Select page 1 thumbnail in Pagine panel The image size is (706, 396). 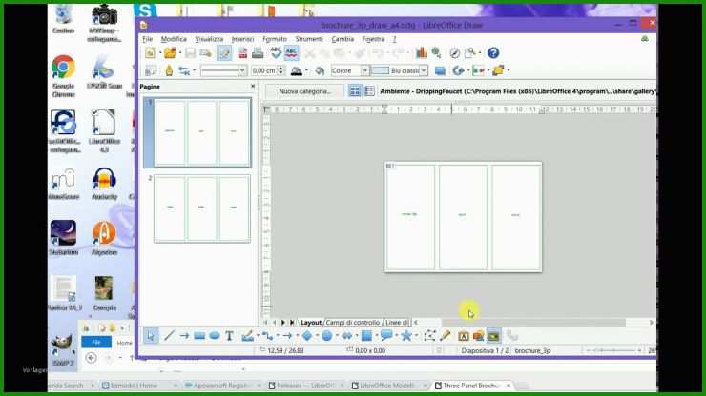coord(202,132)
